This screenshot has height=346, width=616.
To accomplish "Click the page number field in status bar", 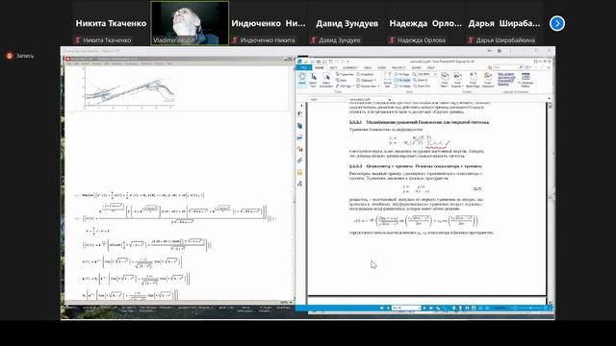I will (406, 308).
